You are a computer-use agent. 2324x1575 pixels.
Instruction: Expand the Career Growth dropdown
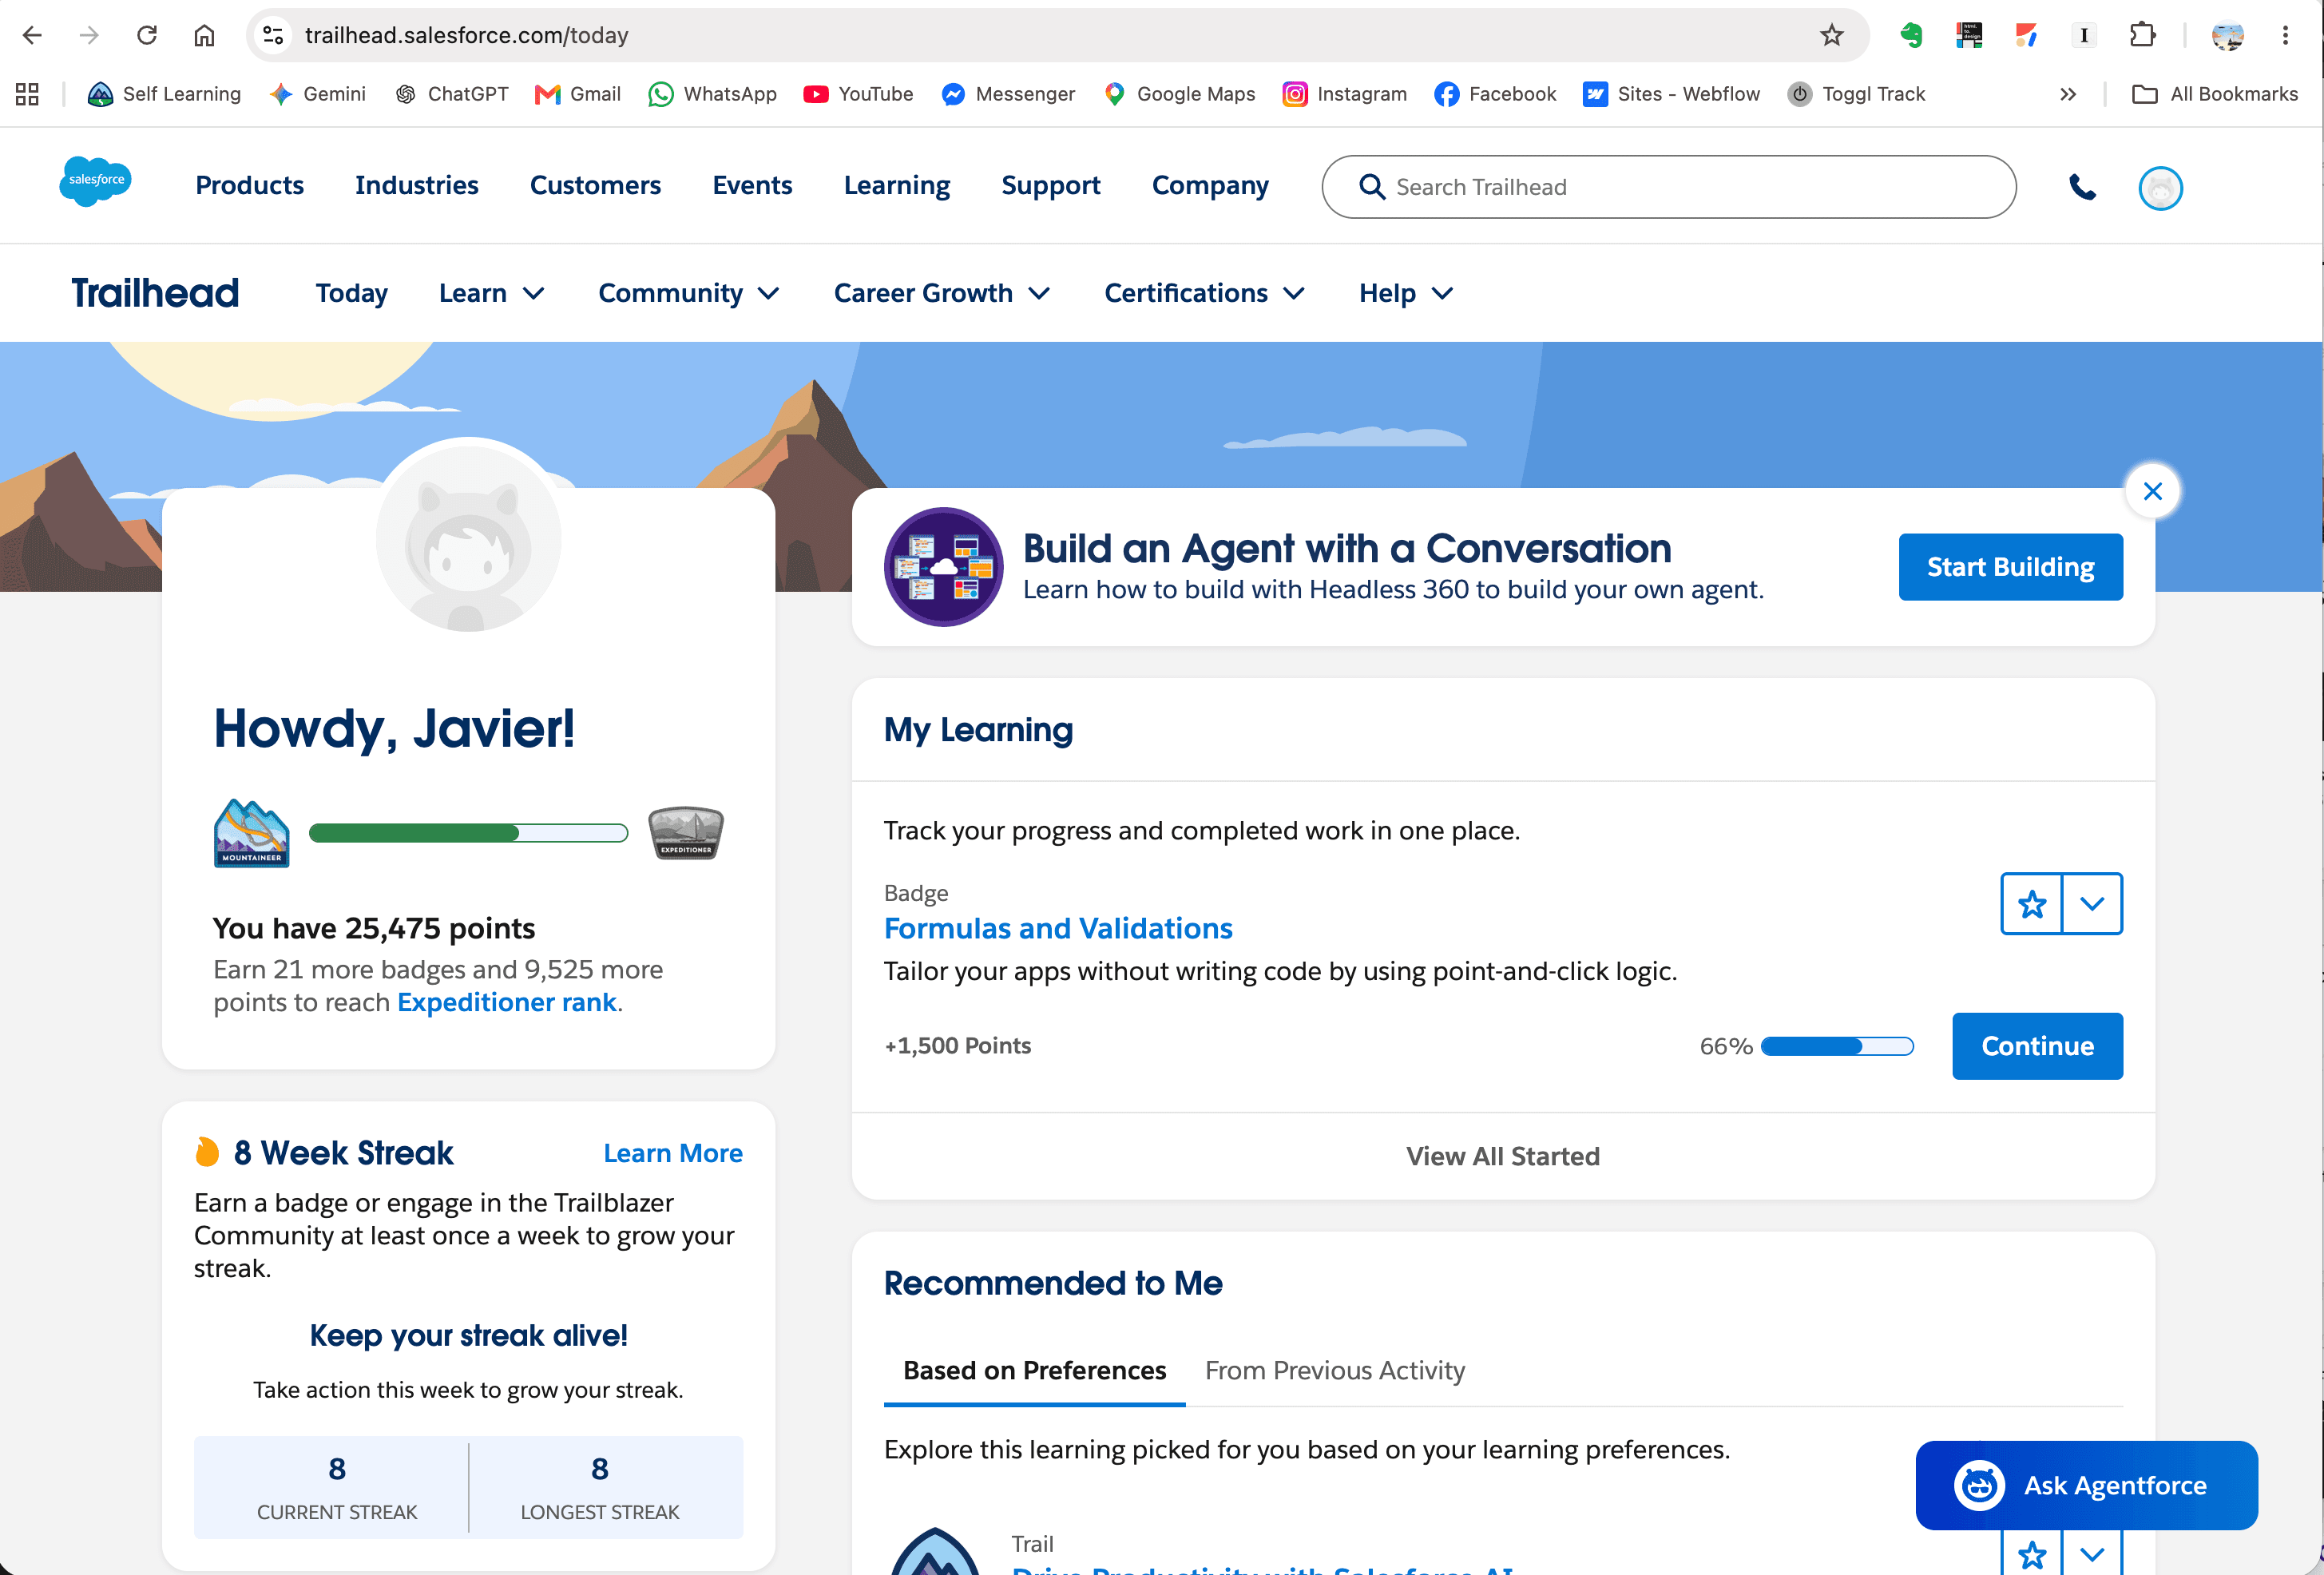pyautogui.click(x=942, y=293)
